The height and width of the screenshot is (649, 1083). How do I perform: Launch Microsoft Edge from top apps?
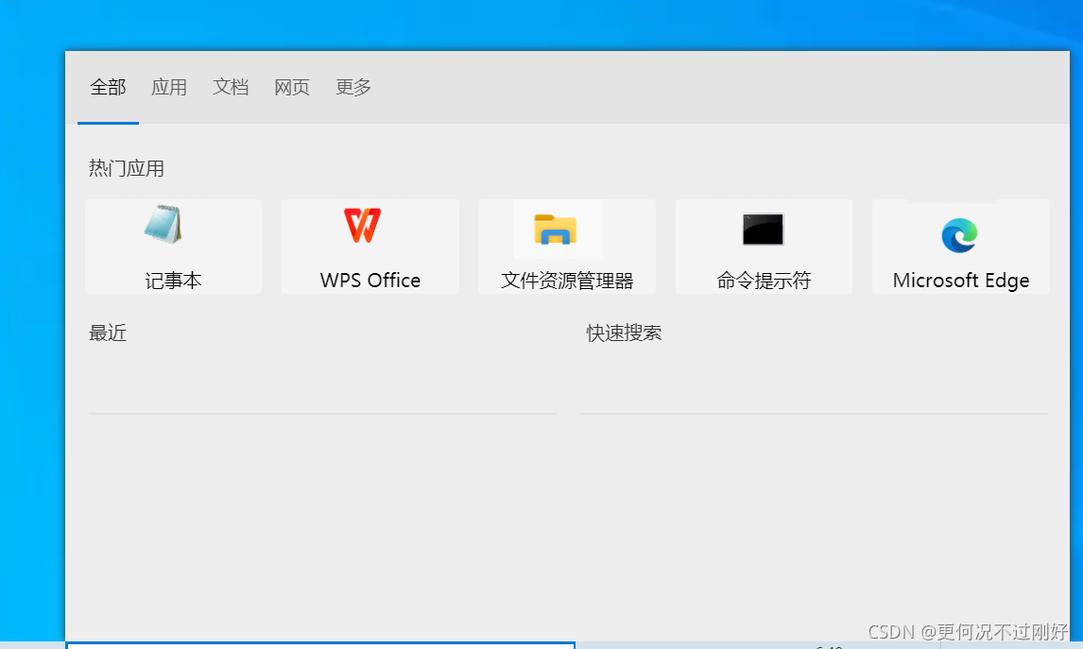click(961, 247)
